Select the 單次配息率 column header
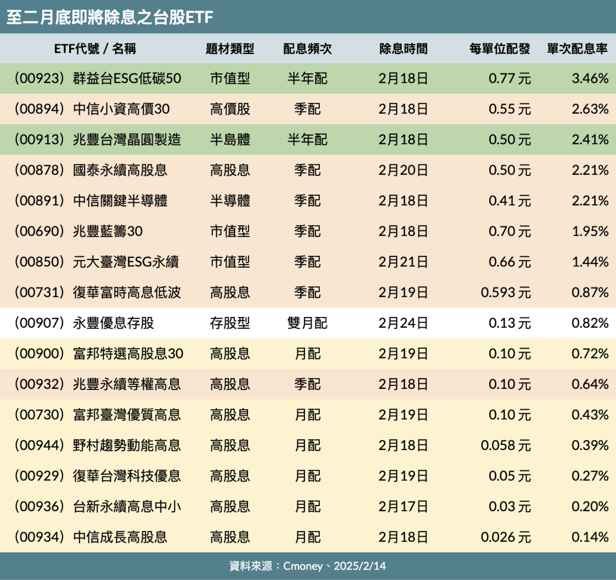The width and height of the screenshot is (616, 580). [x=576, y=49]
